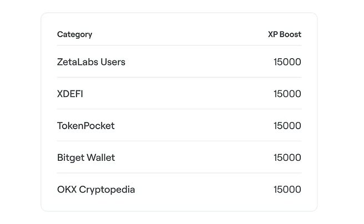Click the divider line below the header row

[x=179, y=45]
